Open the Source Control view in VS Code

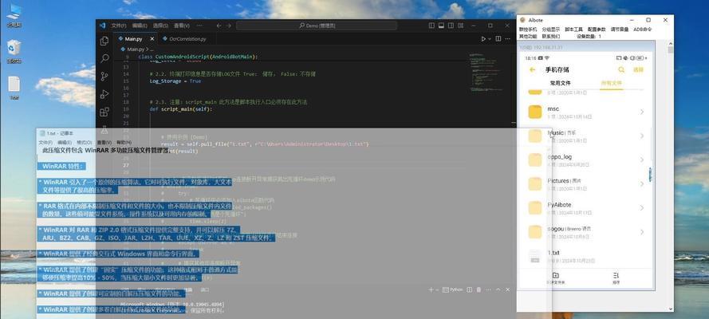[x=104, y=76]
